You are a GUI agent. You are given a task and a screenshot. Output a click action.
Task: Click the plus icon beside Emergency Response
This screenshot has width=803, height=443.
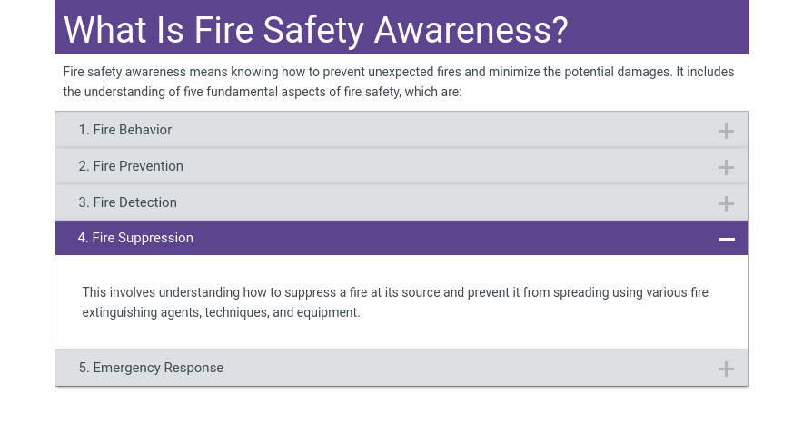tap(726, 369)
